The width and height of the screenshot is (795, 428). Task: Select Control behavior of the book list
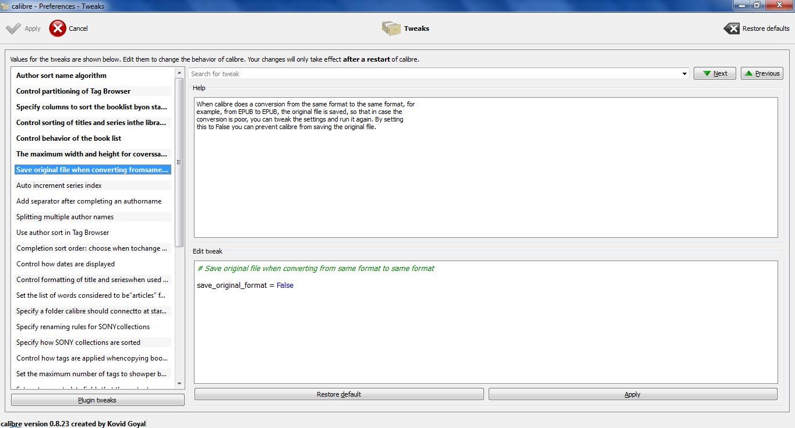93,138
